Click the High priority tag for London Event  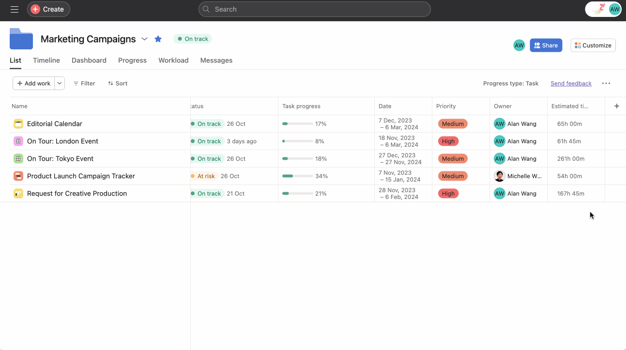click(448, 141)
